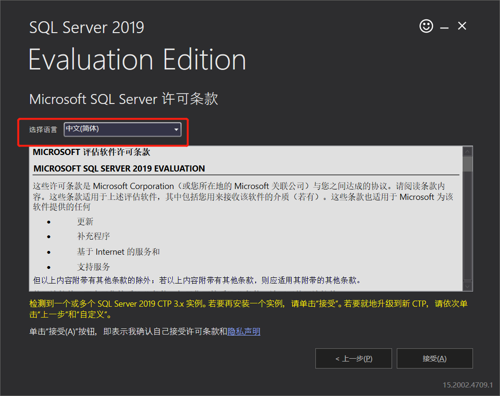Click the bullet item 更新

click(x=85, y=222)
